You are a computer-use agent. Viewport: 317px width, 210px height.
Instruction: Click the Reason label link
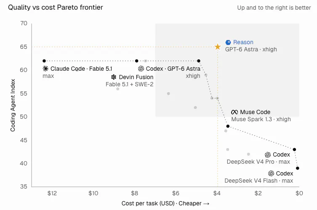(243, 42)
